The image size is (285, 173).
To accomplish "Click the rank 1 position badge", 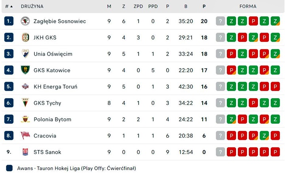I will tap(9, 21).
